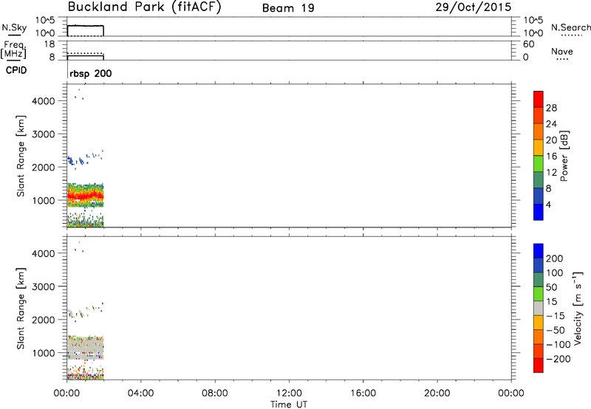Click the power panel 'Slant Range [km]' label
591x409 pixels.
click(x=21, y=156)
